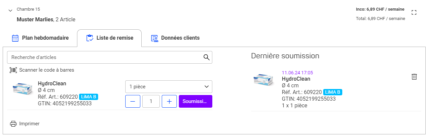Click the LiMA B badge in article list

click(x=88, y=97)
